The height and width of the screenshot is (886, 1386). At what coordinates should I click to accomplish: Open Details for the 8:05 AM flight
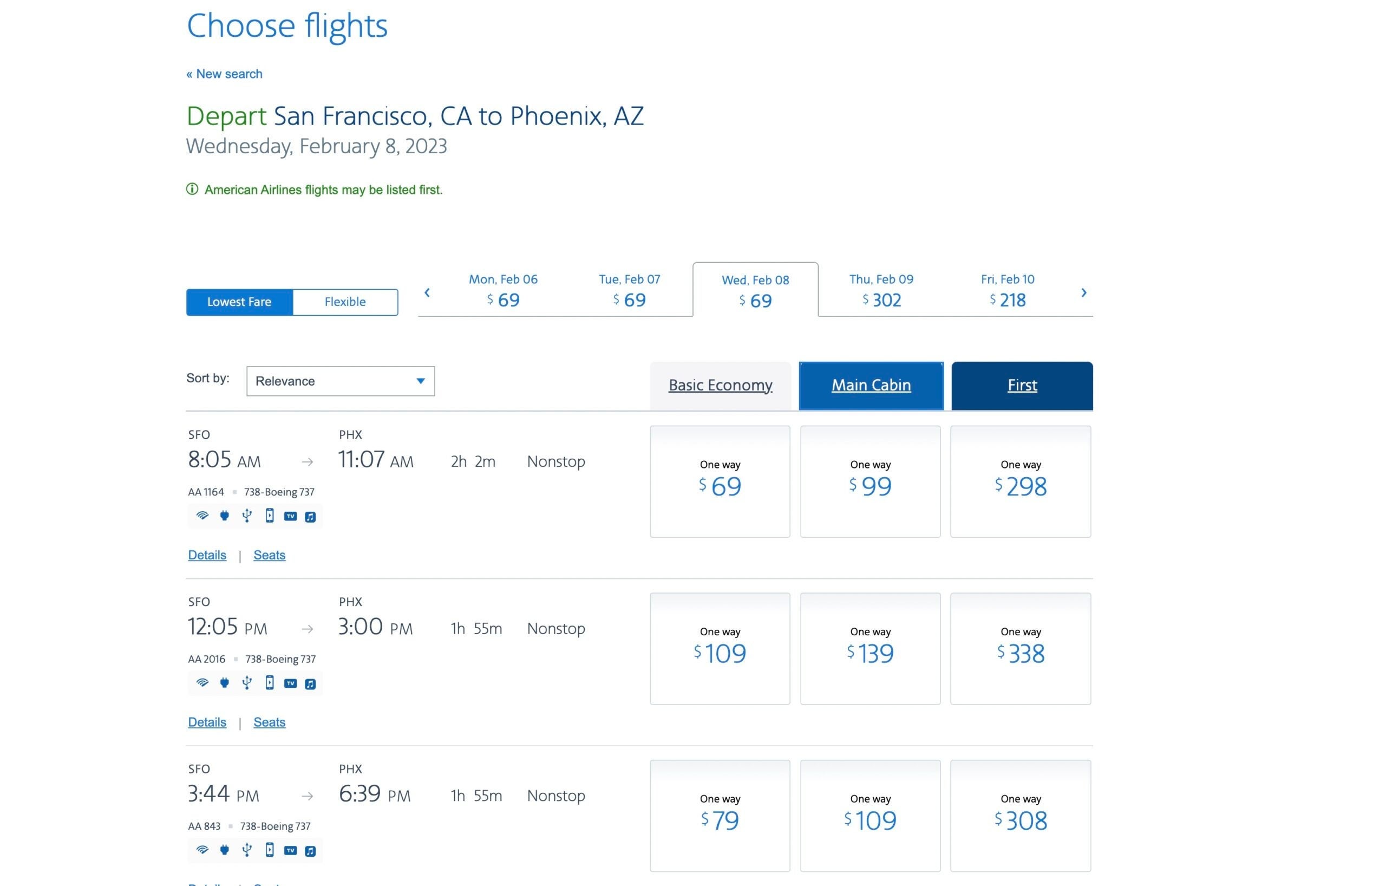[x=207, y=555]
